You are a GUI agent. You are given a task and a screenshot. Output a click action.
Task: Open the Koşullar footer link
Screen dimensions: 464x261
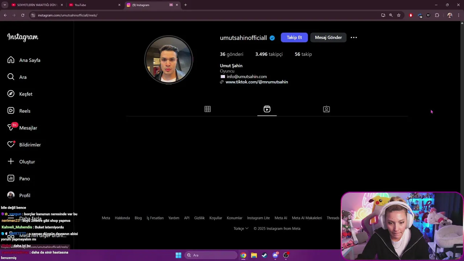pyautogui.click(x=216, y=218)
